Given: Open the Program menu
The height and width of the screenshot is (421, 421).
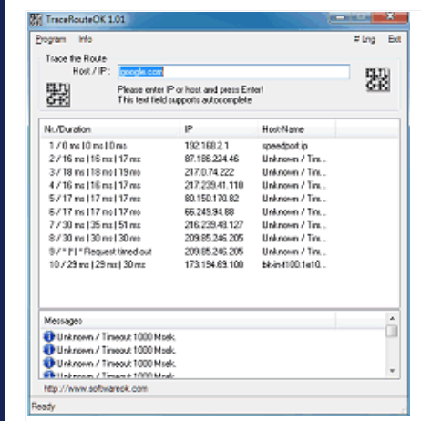Looking at the screenshot, I should [x=50, y=39].
